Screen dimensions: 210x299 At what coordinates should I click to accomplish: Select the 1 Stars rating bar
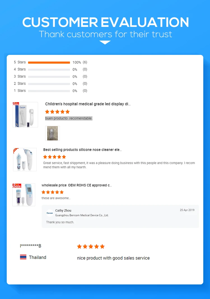click(x=49, y=91)
